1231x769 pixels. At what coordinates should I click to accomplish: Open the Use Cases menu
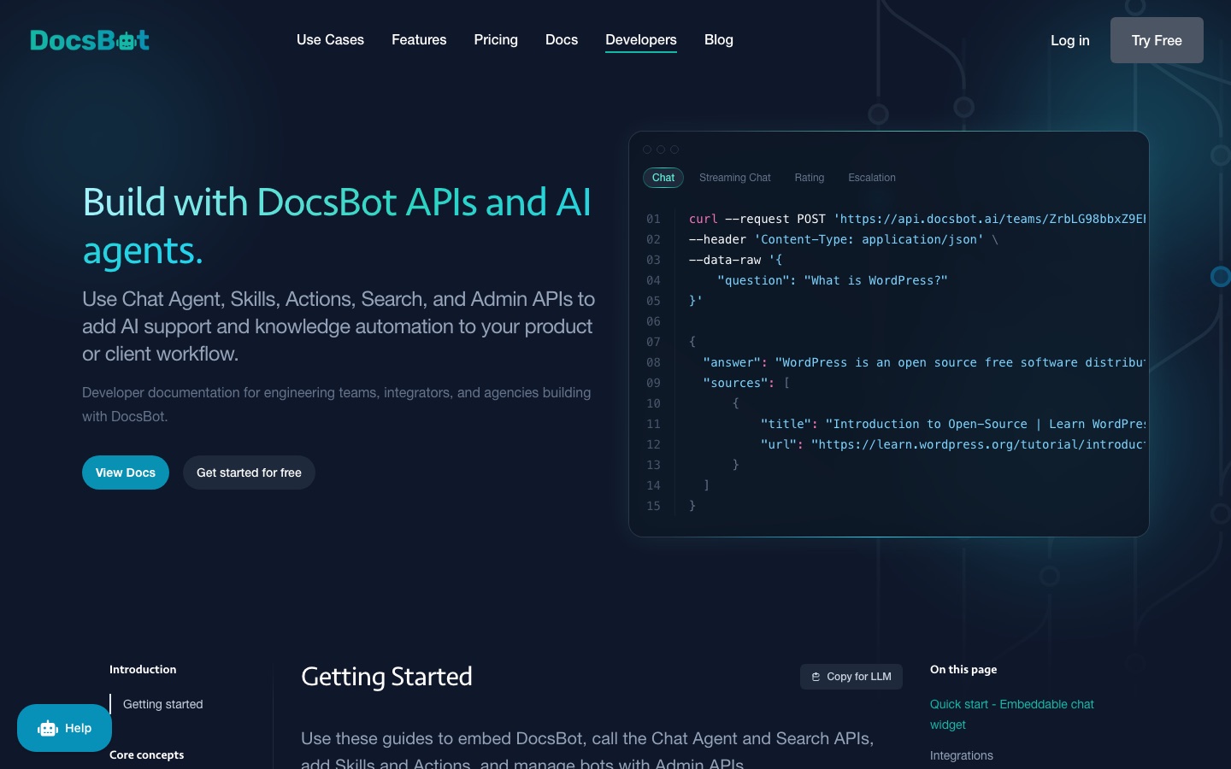pos(330,40)
